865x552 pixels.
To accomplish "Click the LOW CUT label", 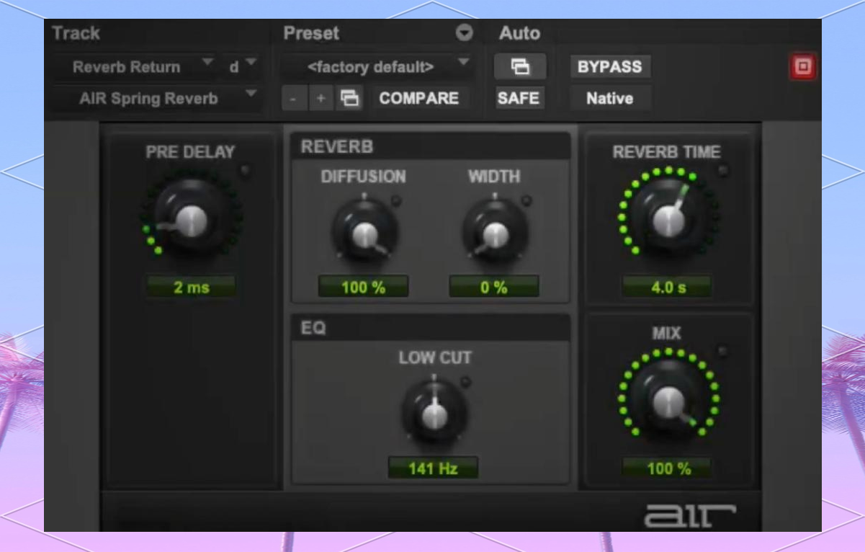I will [435, 357].
